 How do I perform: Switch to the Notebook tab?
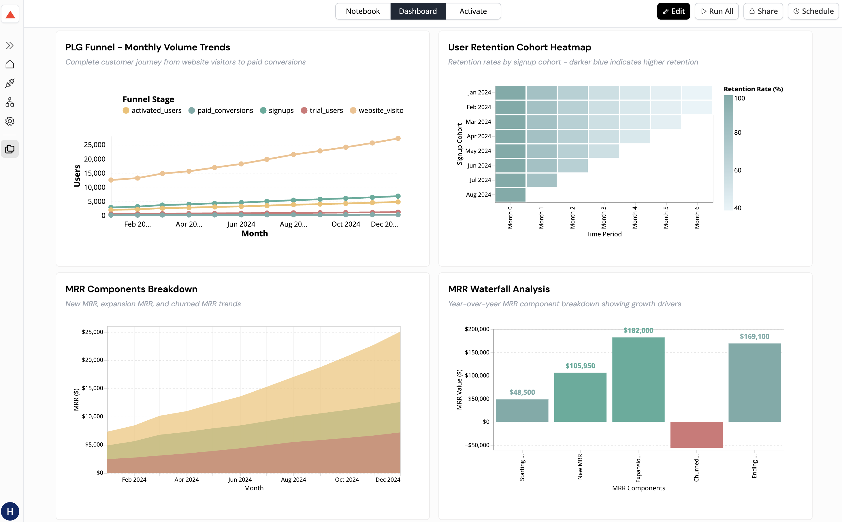coord(363,11)
